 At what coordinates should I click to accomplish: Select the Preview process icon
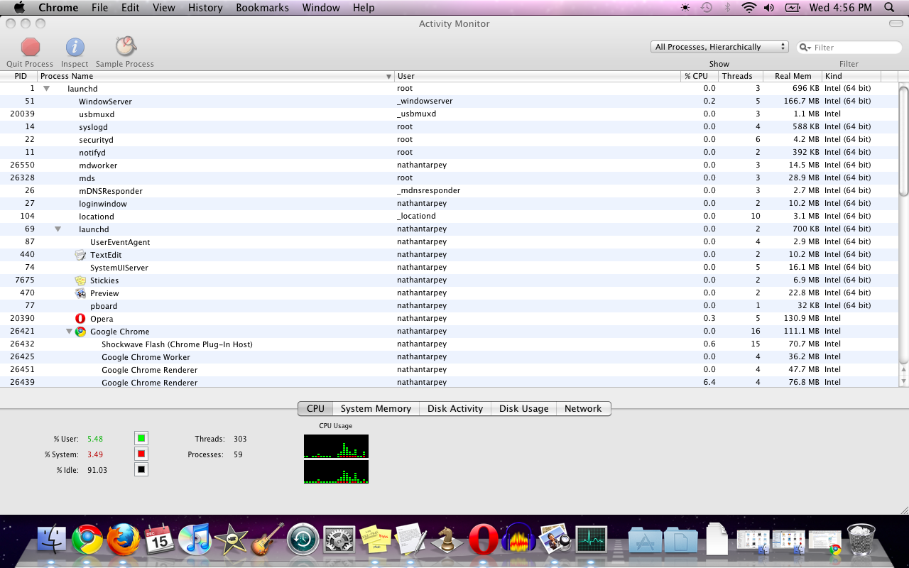click(80, 293)
